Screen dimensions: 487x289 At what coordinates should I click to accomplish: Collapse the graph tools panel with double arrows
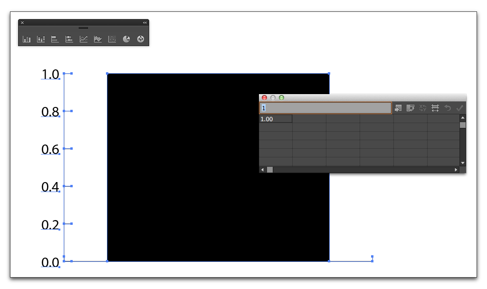(x=145, y=23)
